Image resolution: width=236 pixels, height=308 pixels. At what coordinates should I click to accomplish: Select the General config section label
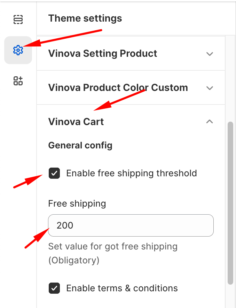tap(80, 145)
